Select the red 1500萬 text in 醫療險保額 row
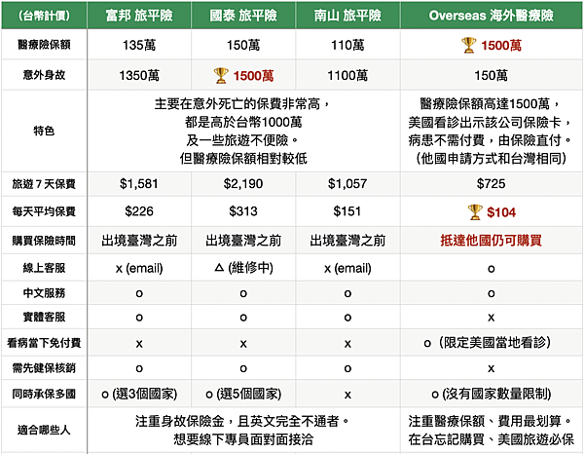 coord(501,46)
